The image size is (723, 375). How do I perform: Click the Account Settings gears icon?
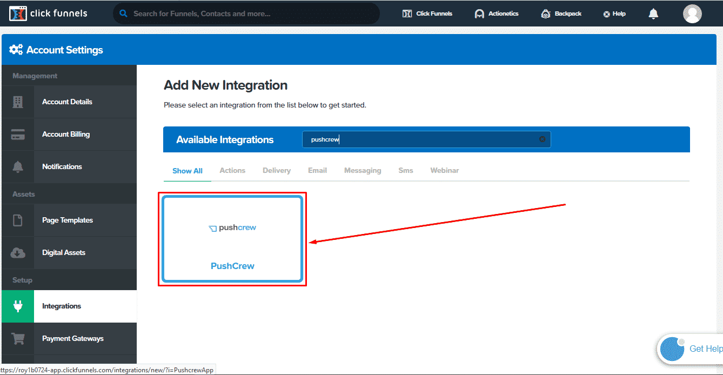16,50
